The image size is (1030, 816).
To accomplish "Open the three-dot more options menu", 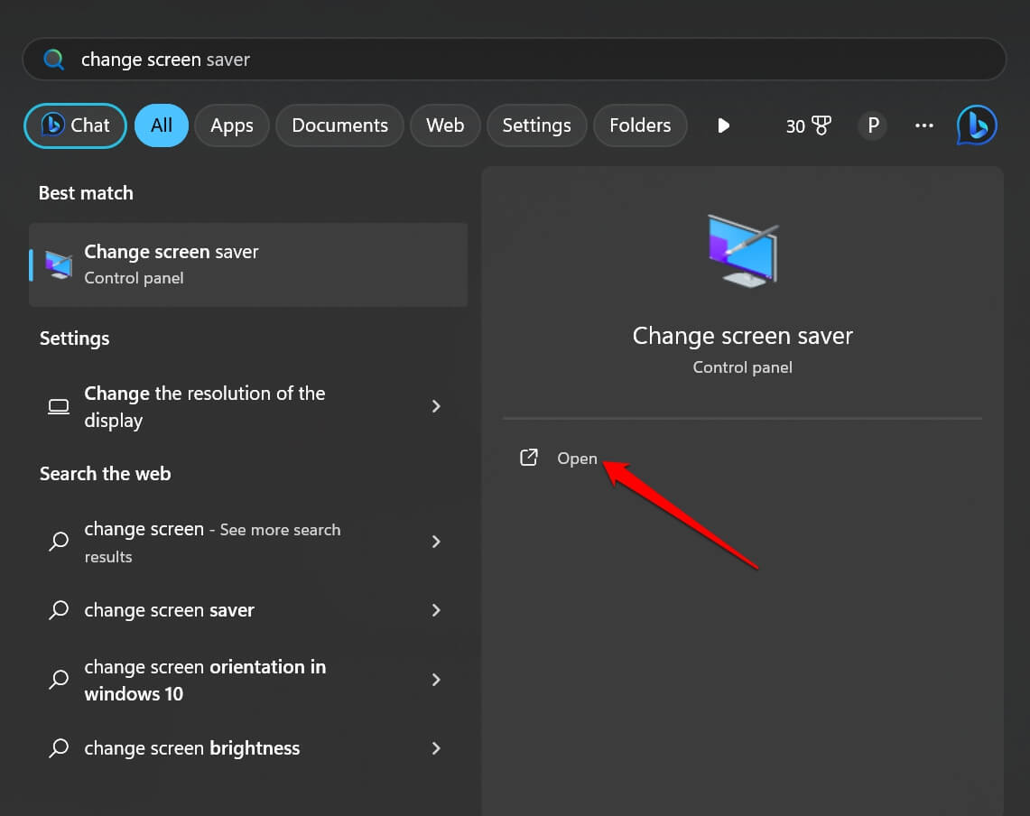I will [x=924, y=125].
